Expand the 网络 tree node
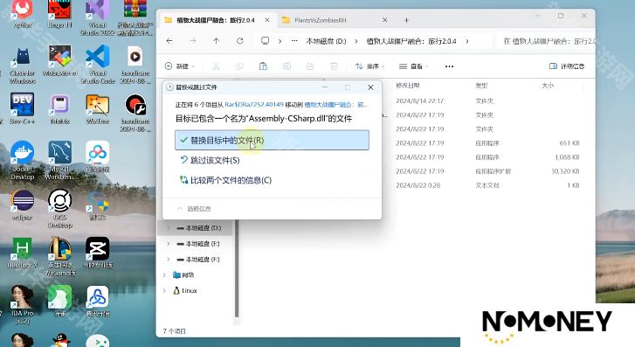The image size is (635, 347). coord(164,274)
